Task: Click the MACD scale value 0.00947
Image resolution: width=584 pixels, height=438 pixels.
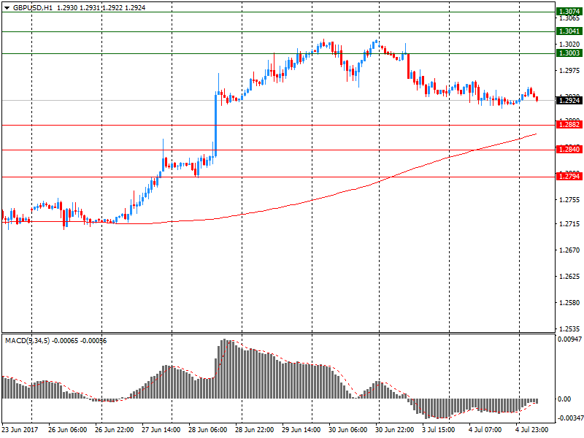Action: (x=569, y=339)
